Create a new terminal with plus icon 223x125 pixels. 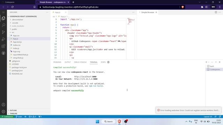[206, 62]
